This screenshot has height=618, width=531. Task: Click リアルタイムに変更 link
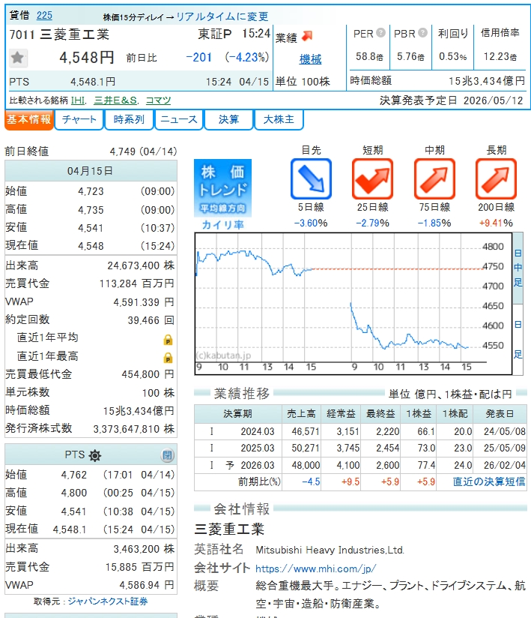click(x=222, y=16)
